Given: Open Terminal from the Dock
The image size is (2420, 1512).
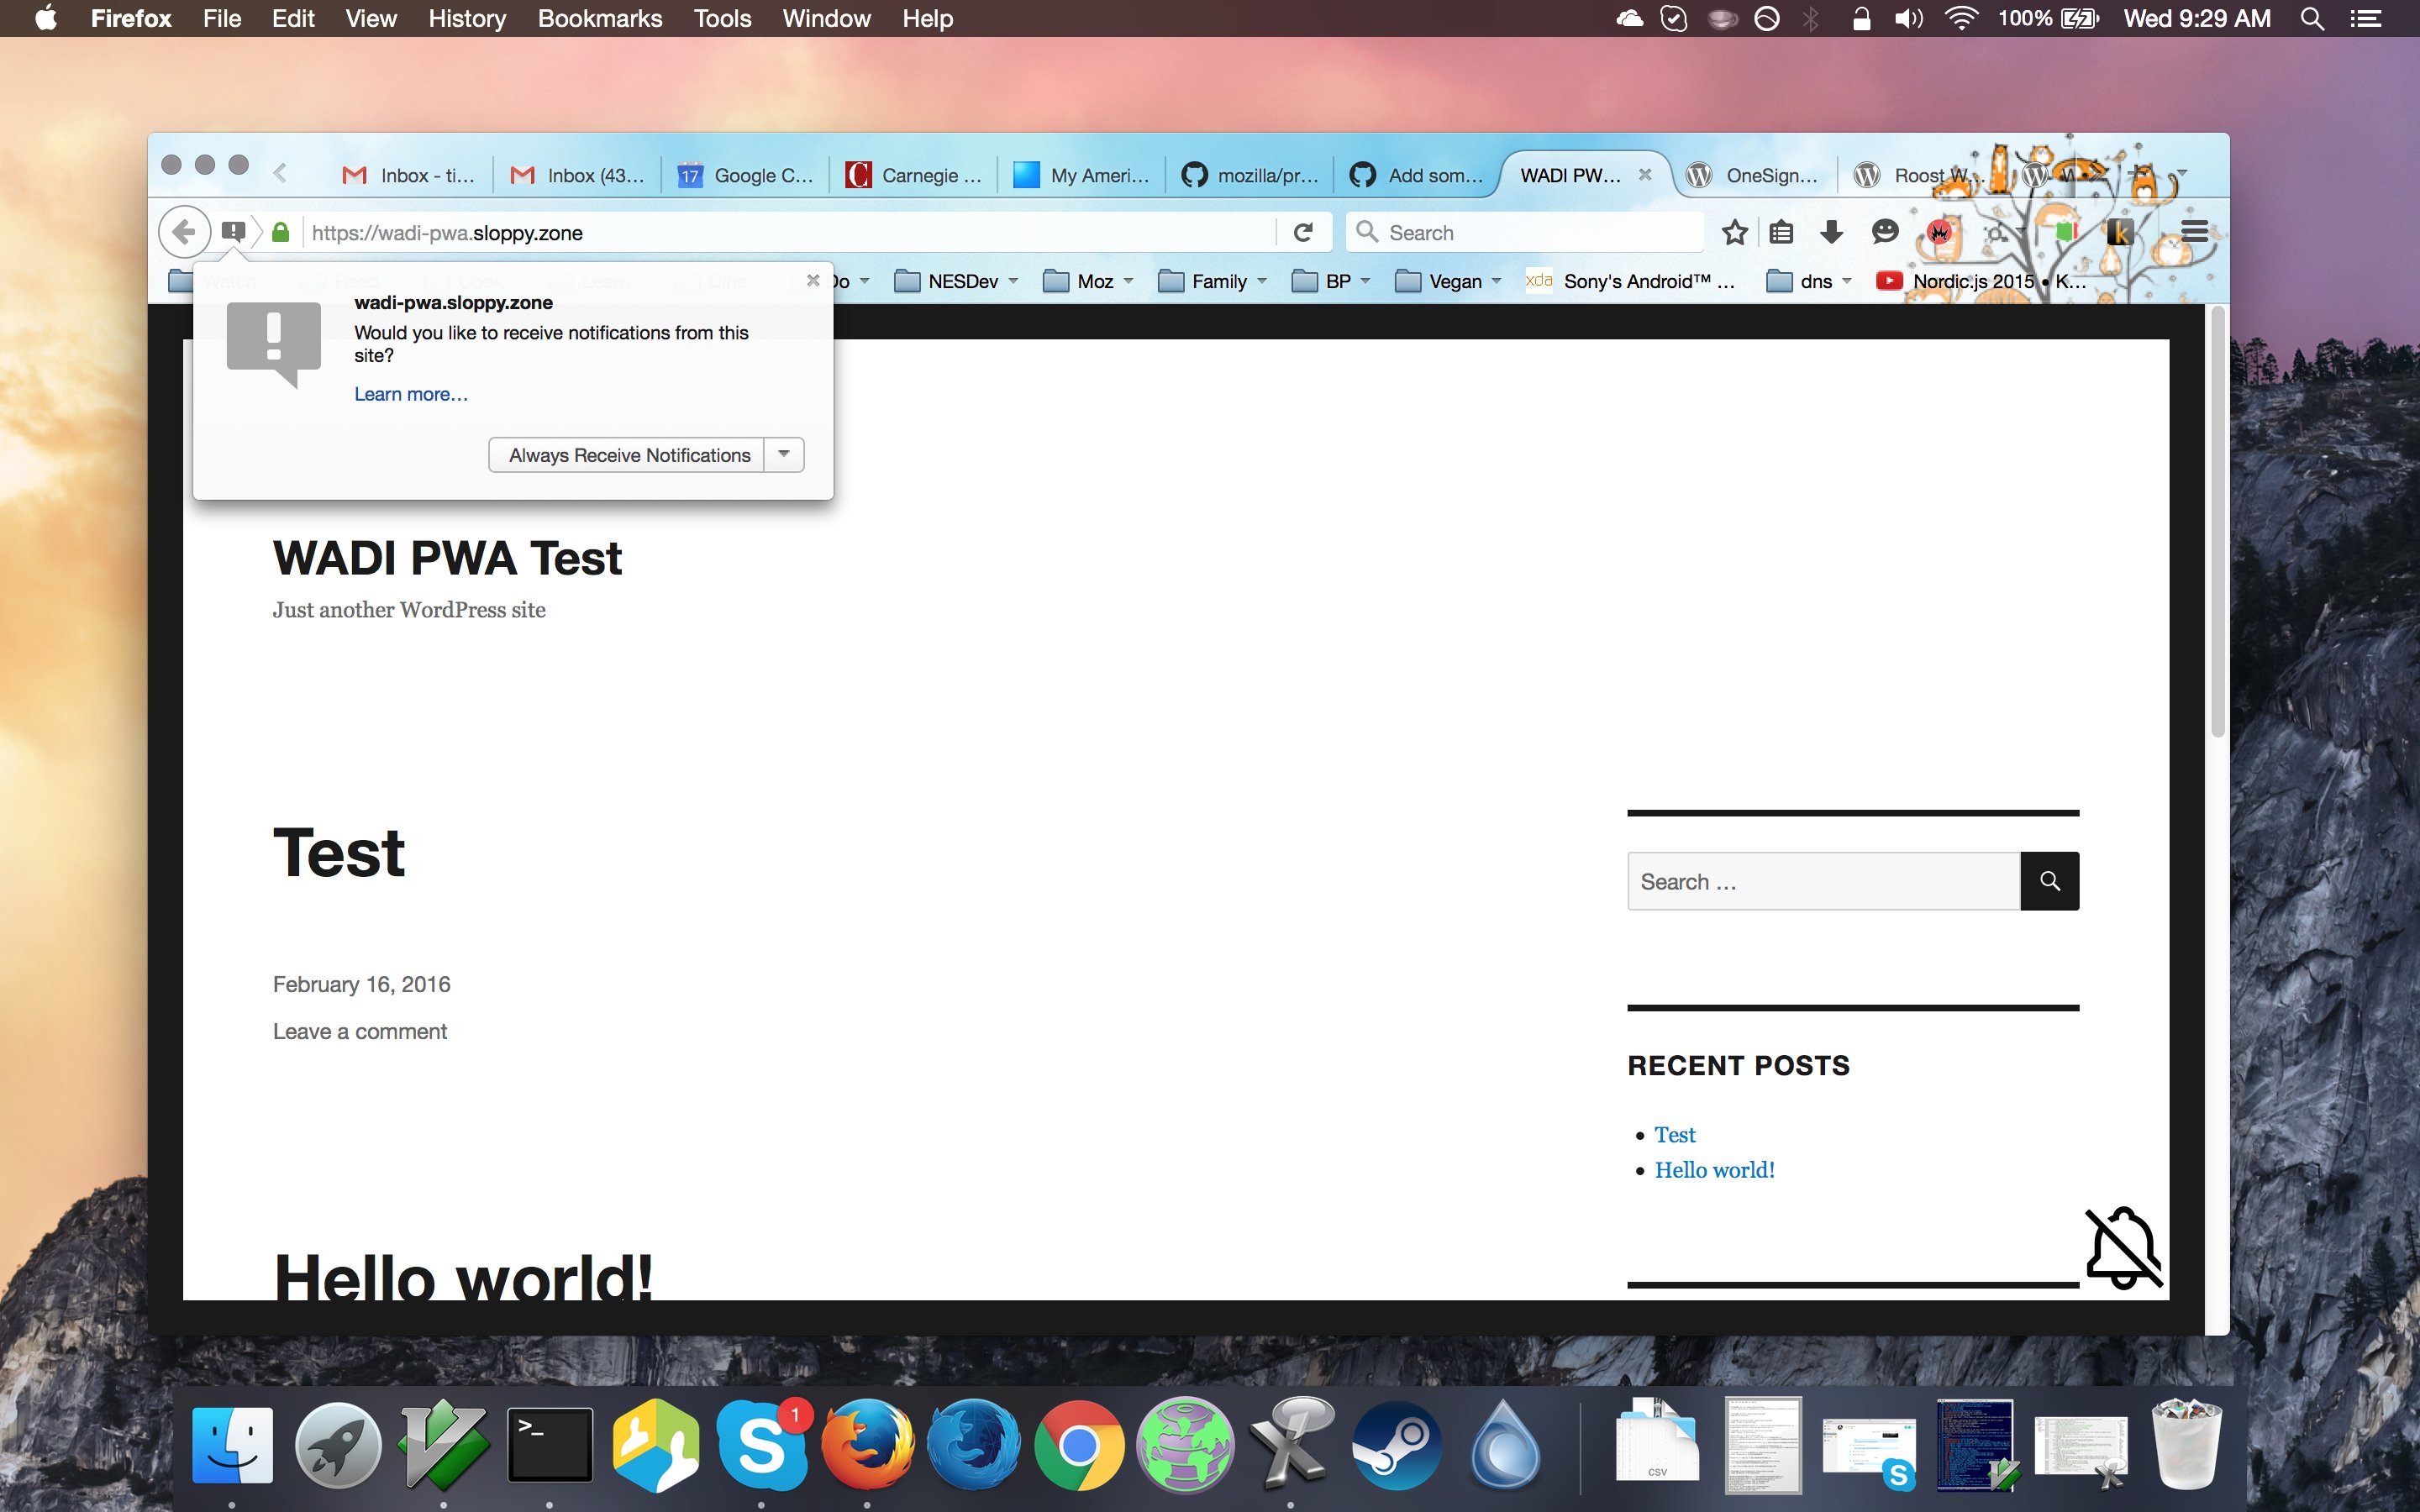Looking at the screenshot, I should 549,1445.
